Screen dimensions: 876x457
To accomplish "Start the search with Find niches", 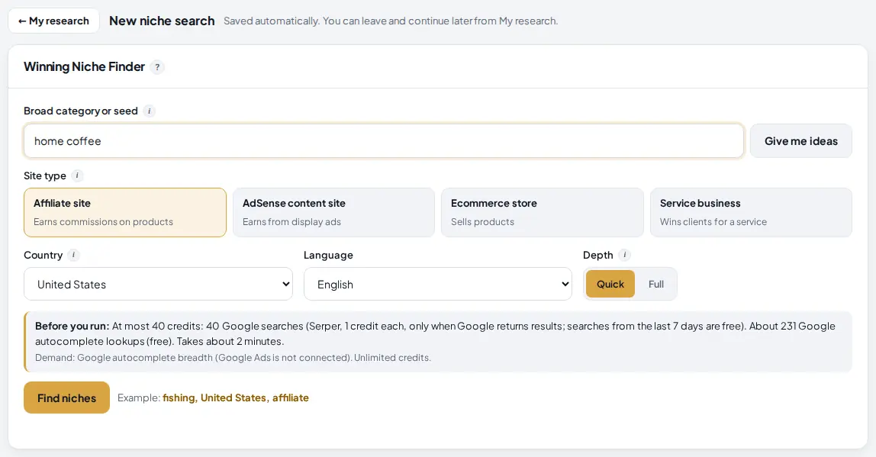I will [x=66, y=397].
